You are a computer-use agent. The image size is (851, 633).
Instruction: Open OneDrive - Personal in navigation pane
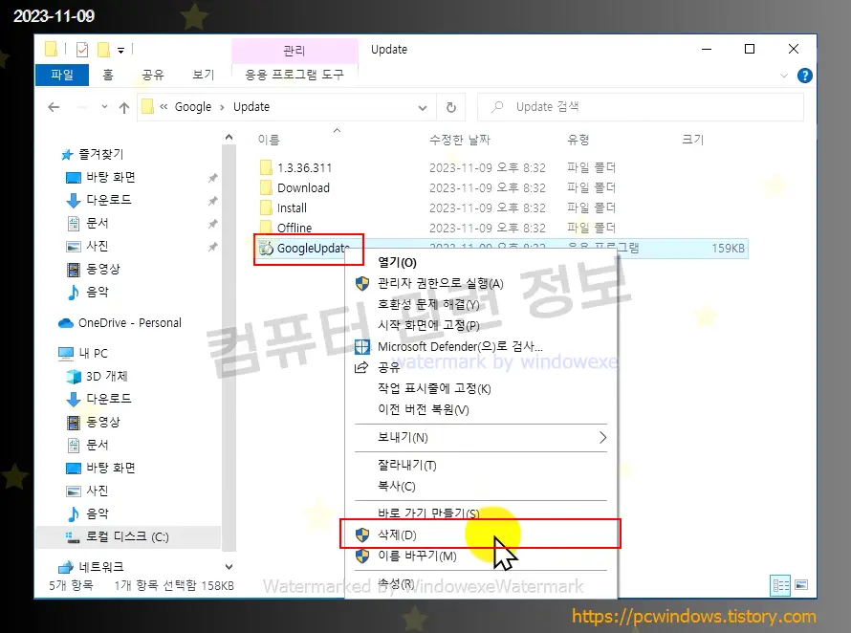pos(129,323)
